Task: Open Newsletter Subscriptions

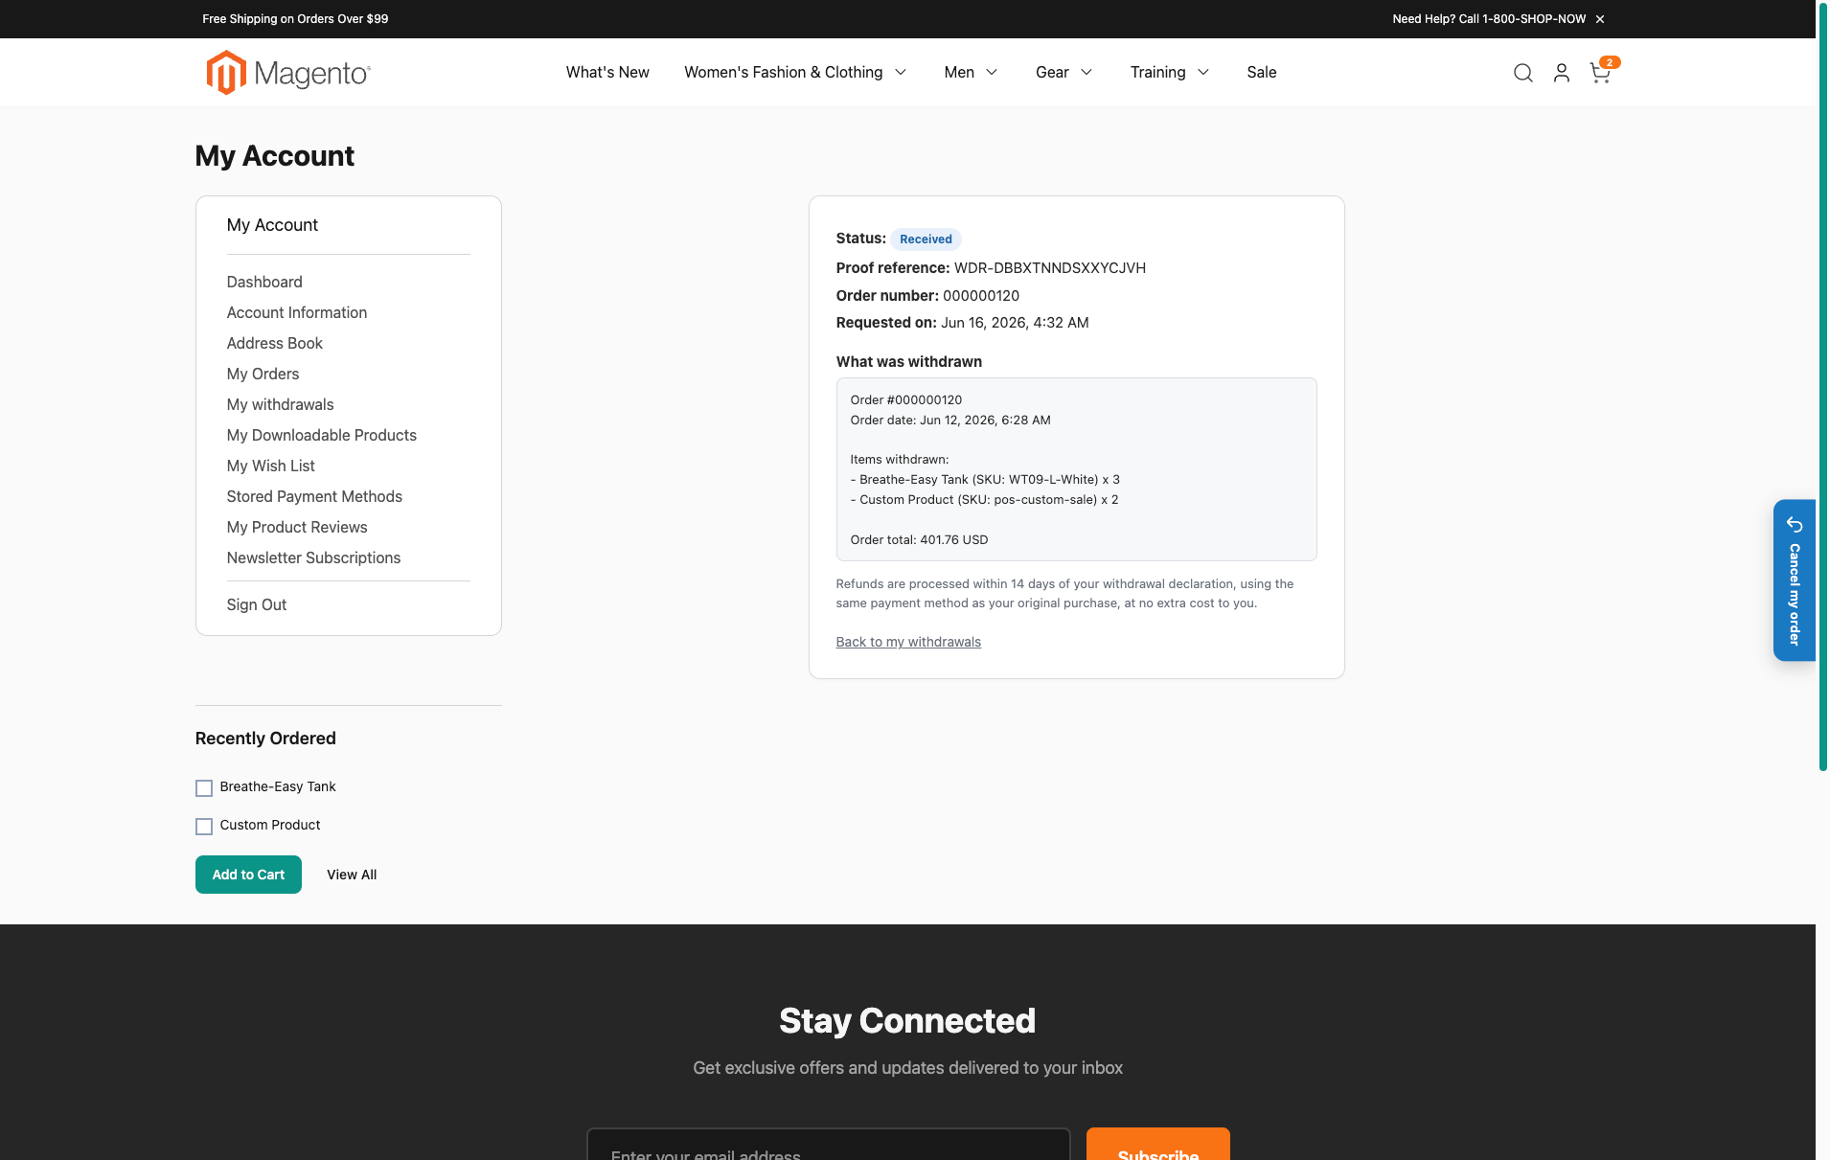Action: pyautogui.click(x=313, y=557)
